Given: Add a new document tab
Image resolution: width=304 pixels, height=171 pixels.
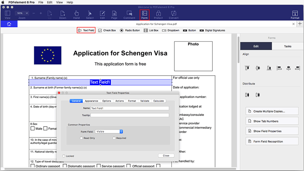Looking at the screenshot, I should coord(300,24).
